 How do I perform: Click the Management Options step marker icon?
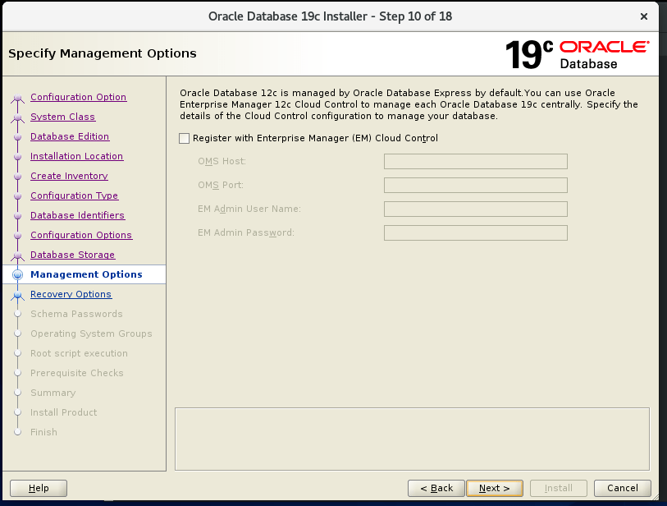pos(17,274)
